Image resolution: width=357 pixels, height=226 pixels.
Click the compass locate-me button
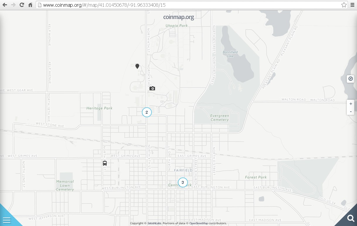coord(351,79)
